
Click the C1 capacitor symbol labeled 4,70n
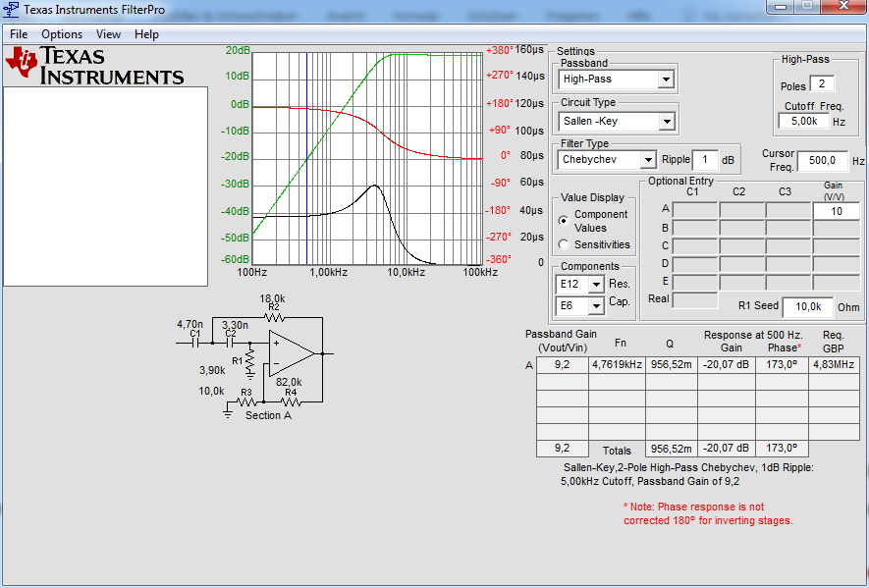click(195, 344)
